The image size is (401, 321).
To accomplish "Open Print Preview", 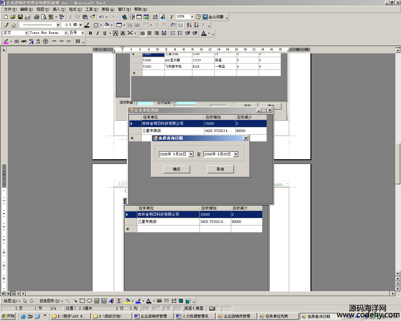I will (x=44, y=17).
